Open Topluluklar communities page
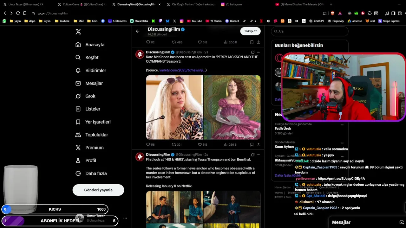Viewport: 406px width, 228px height. pyautogui.click(x=92, y=135)
